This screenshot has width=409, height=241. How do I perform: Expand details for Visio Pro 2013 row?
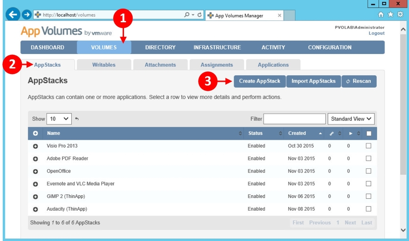click(35, 146)
